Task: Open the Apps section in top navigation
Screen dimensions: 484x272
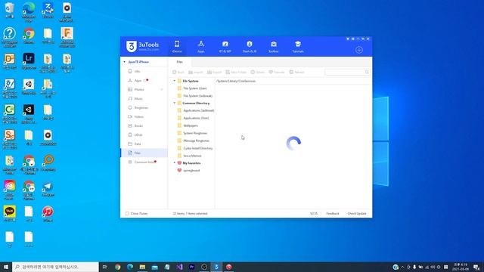Action: (201, 47)
